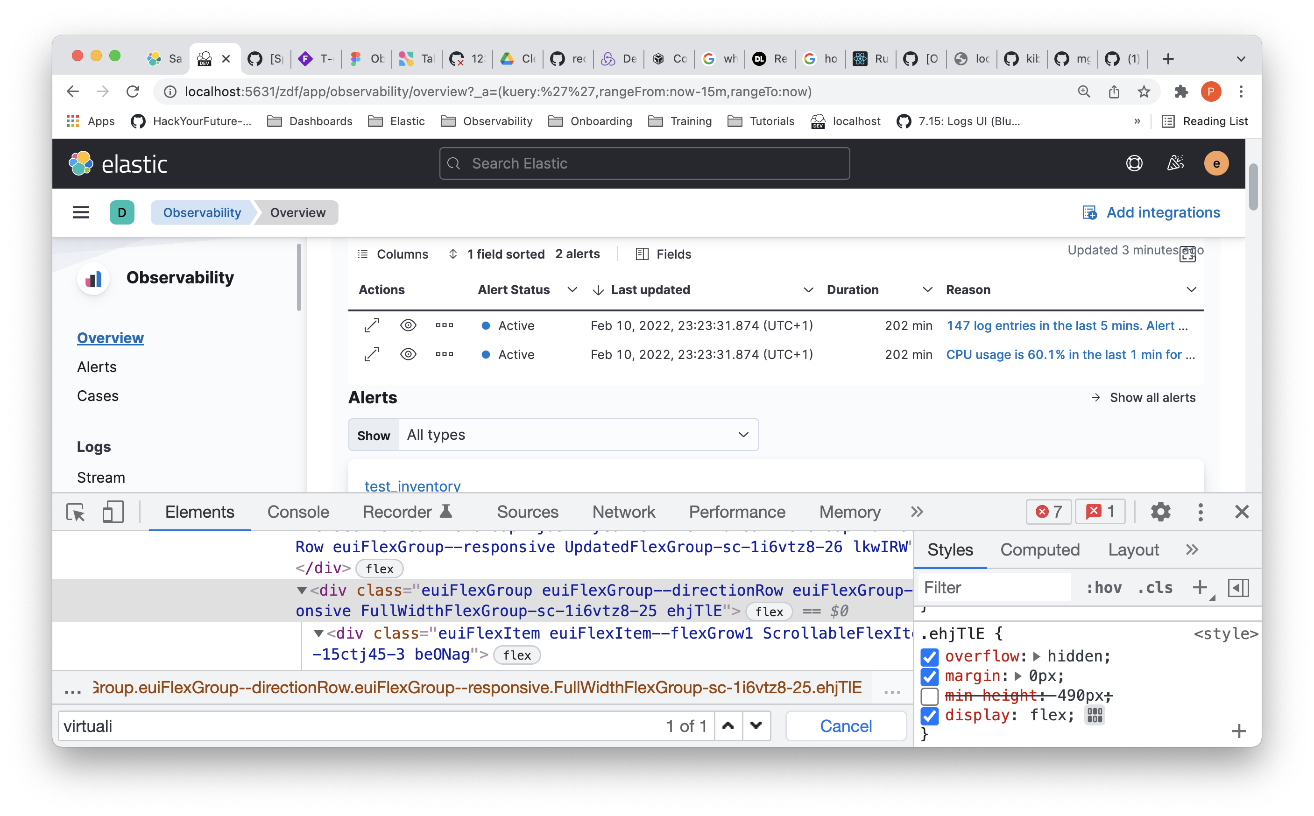The height and width of the screenshot is (816, 1314).
Task: Click the newsfeed celebration icon in header
Action: (x=1175, y=163)
